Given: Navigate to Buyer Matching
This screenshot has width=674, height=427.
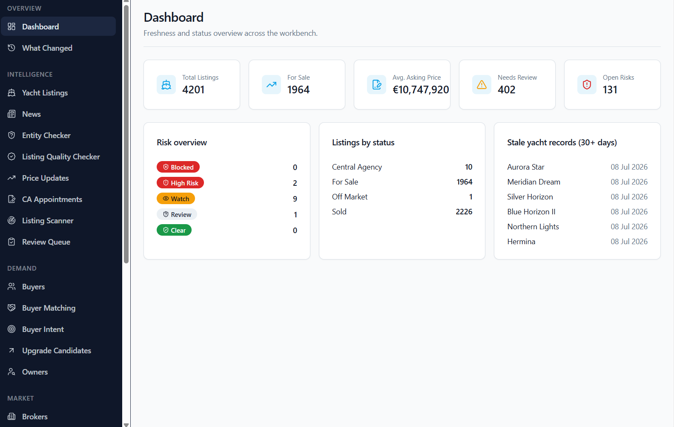Looking at the screenshot, I should [x=58, y=308].
